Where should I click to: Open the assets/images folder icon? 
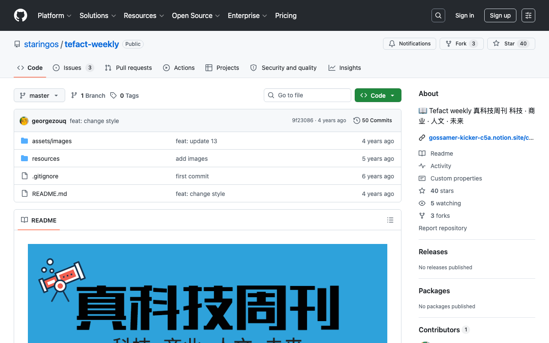pos(24,141)
